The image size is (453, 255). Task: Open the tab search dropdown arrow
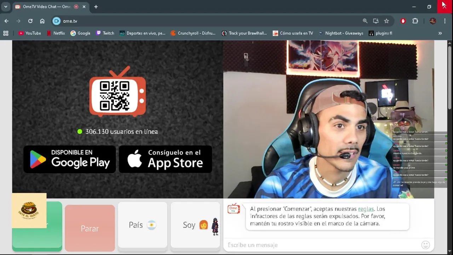6,7
